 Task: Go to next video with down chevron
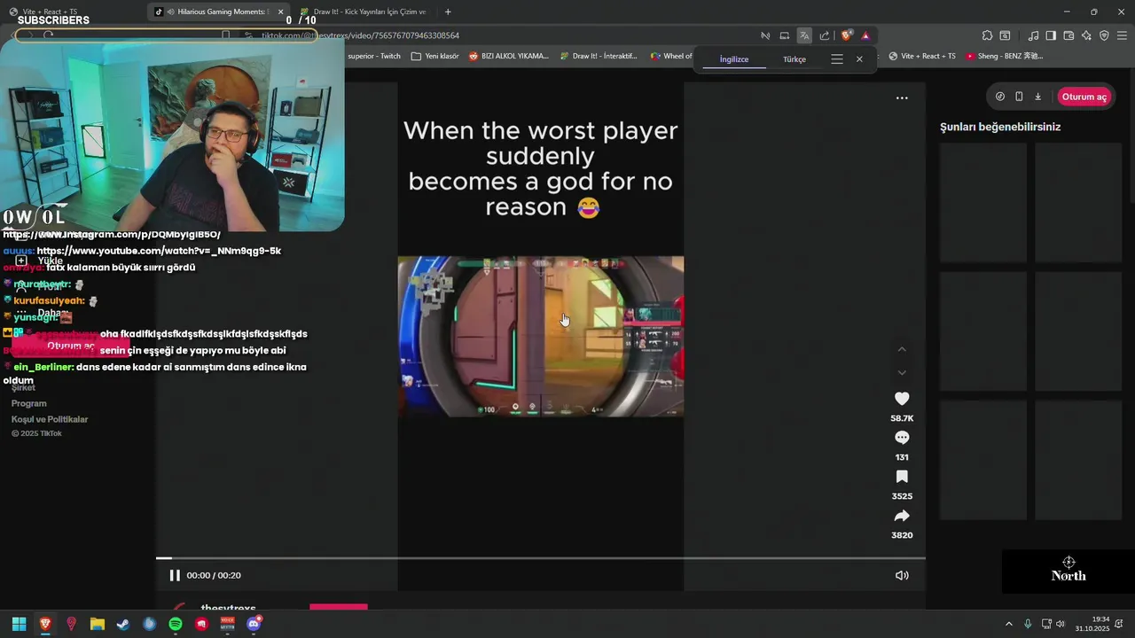coord(902,372)
